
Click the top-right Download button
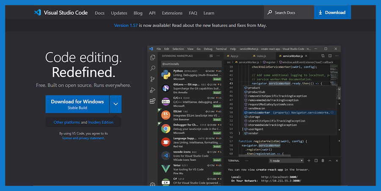pyautogui.click(x=332, y=12)
